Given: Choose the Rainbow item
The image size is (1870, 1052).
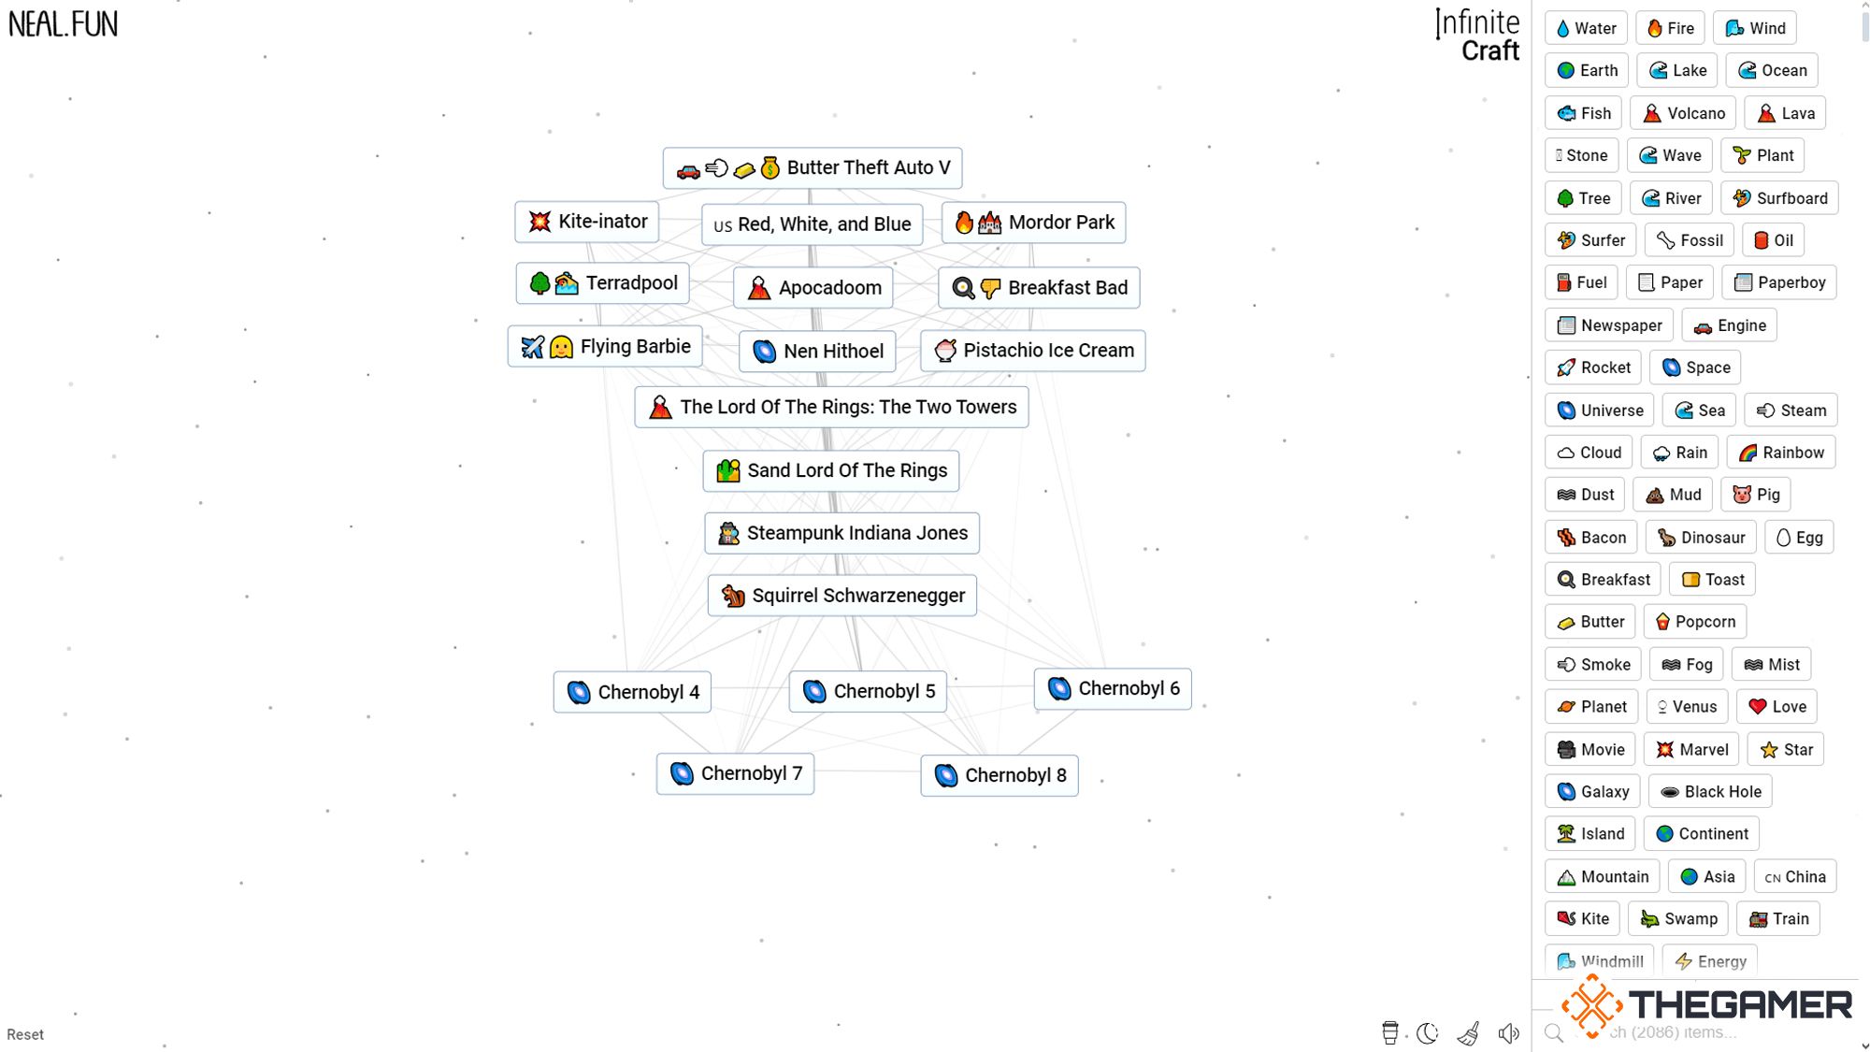Looking at the screenshot, I should pyautogui.click(x=1781, y=453).
